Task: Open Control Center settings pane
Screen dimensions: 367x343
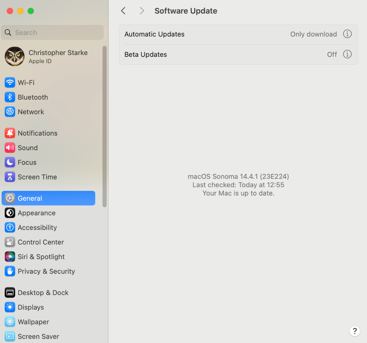Action: tap(41, 242)
